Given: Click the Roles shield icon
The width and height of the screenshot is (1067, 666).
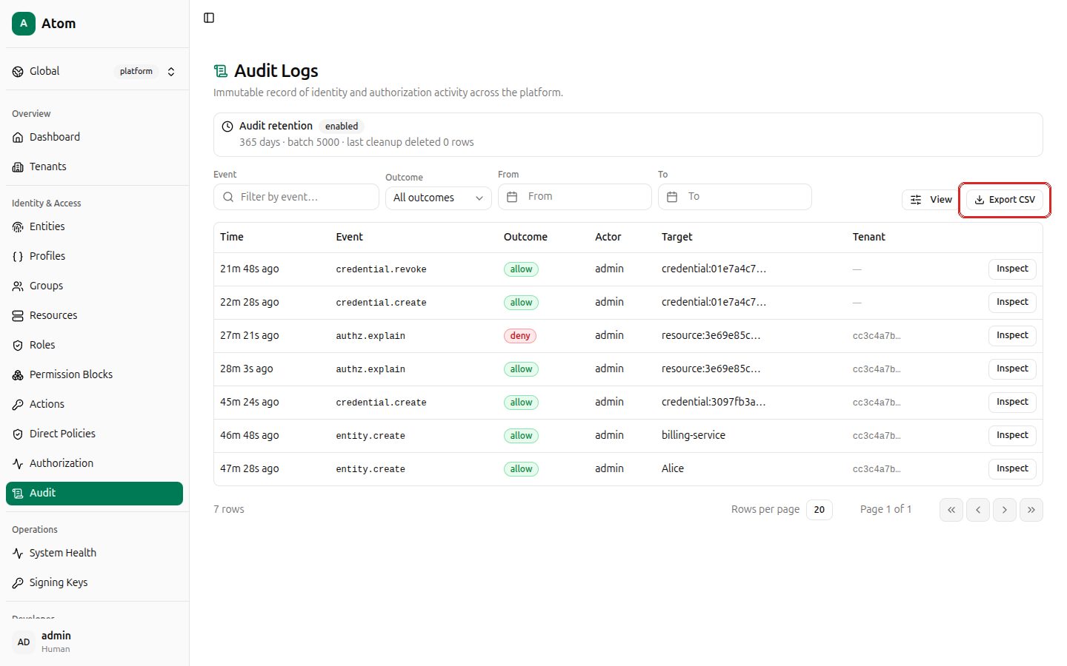Looking at the screenshot, I should point(18,345).
